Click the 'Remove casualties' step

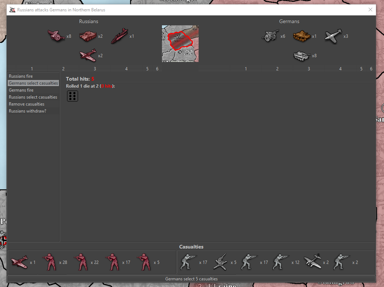click(x=27, y=104)
